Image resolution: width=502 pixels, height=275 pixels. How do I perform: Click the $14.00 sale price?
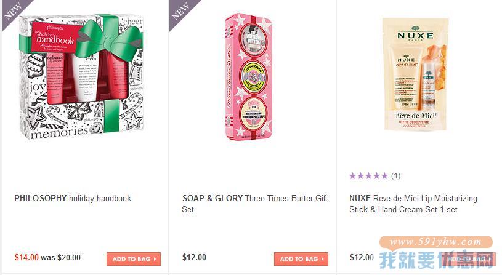(x=26, y=257)
